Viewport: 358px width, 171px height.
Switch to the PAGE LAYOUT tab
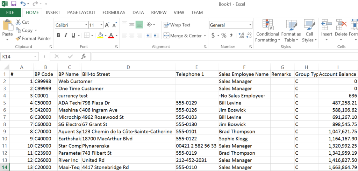(81, 13)
